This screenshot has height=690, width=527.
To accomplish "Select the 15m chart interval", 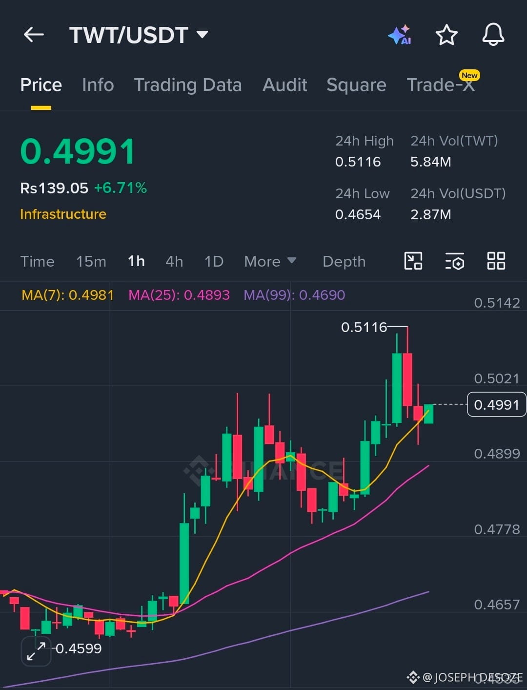I will tap(91, 261).
